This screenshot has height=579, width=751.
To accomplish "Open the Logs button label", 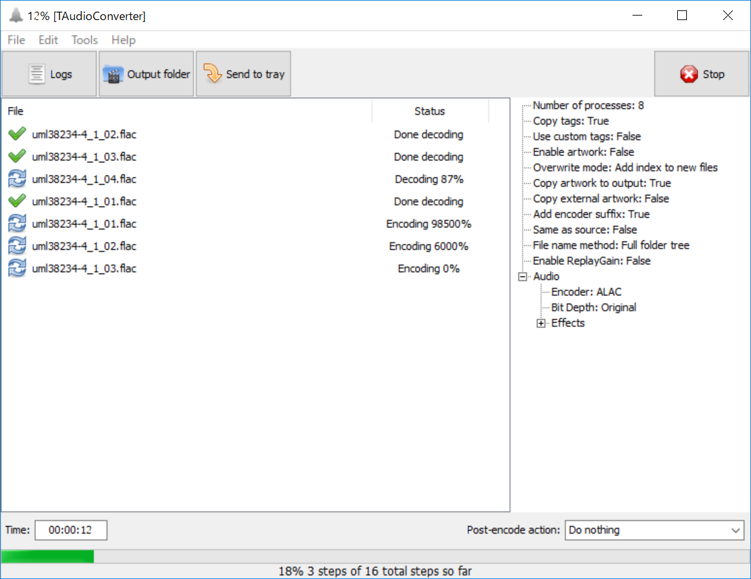I will [x=61, y=74].
